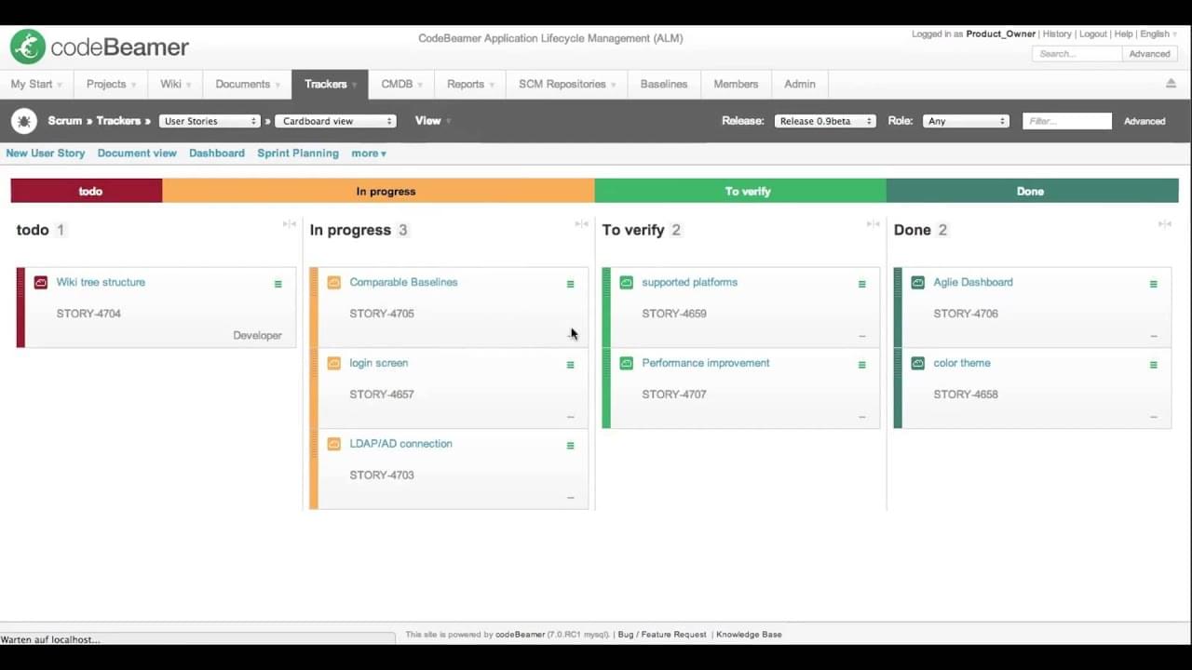Open the English language dropdown
1192x670 pixels.
pos(1158,34)
